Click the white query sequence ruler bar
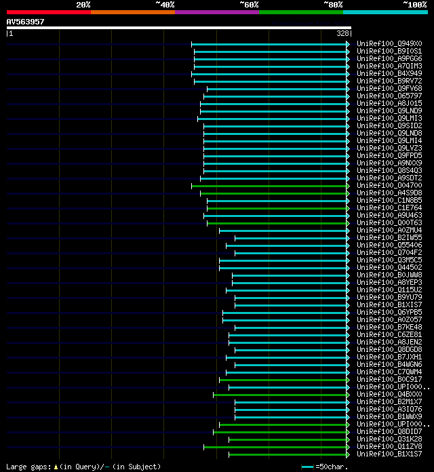This screenshot has width=434, height=472. pos(179,28)
